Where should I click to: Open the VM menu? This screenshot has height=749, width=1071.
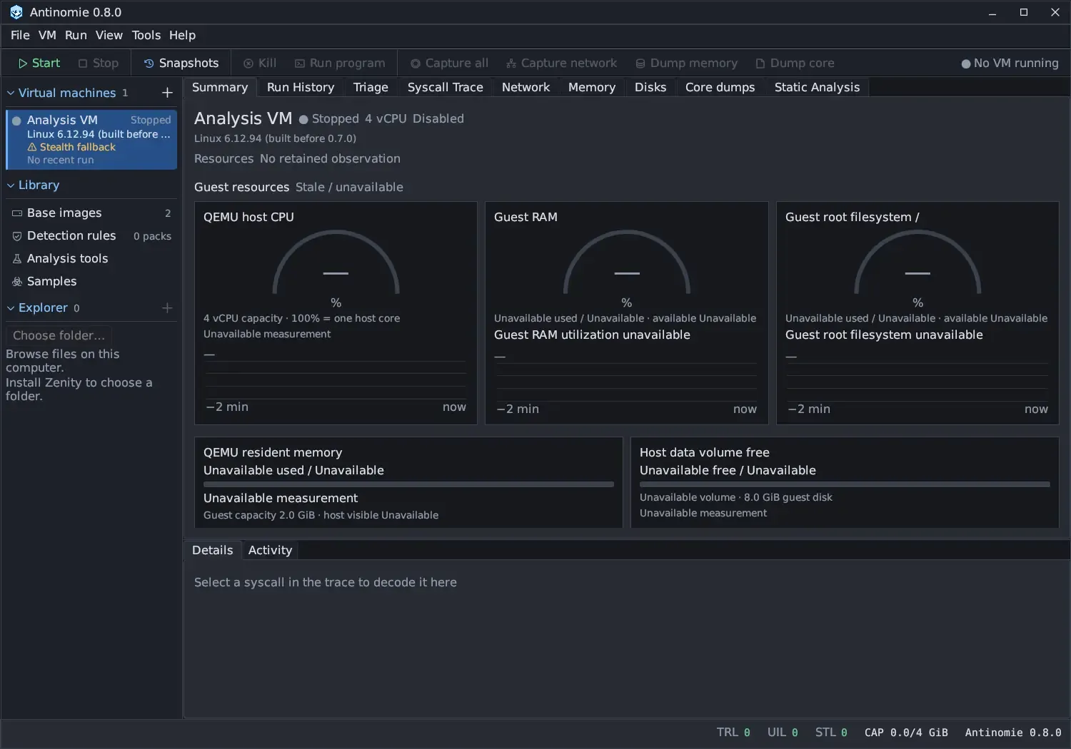[x=47, y=35]
